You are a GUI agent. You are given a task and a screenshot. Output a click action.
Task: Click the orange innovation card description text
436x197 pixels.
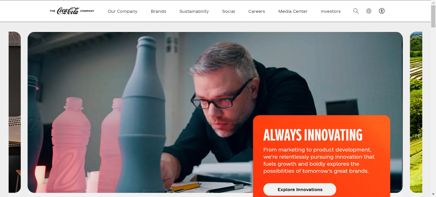319,160
